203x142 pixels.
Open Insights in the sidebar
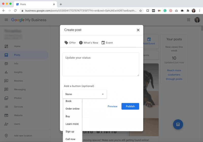coord(24,72)
